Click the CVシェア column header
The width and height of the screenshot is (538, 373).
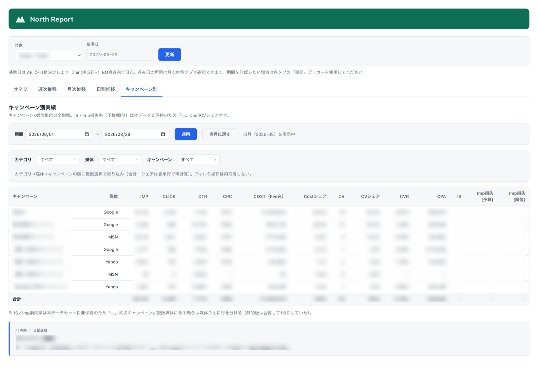point(371,196)
